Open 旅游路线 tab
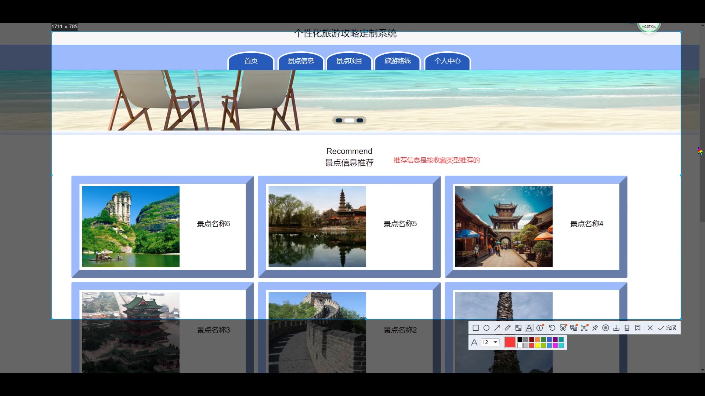The height and width of the screenshot is (396, 705). pyautogui.click(x=397, y=61)
